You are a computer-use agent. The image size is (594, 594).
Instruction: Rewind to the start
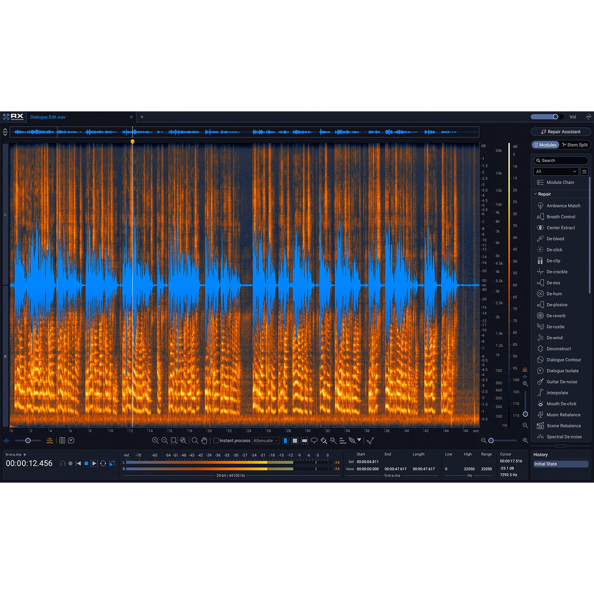point(78,463)
